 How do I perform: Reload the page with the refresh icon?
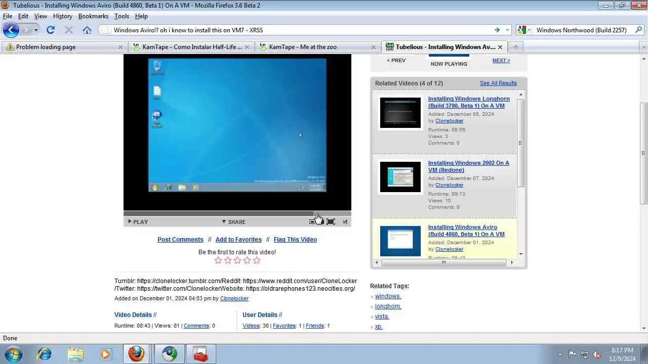[51, 30]
